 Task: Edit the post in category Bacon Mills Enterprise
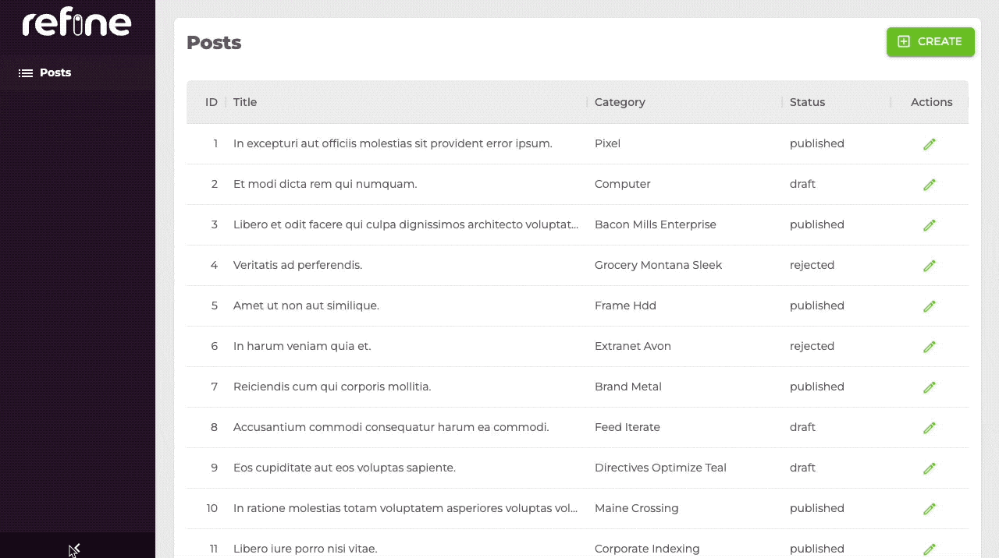click(x=929, y=225)
